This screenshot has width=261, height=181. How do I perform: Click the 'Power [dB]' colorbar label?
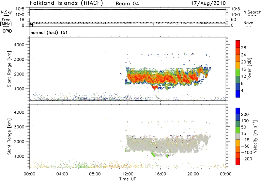click(x=249, y=69)
